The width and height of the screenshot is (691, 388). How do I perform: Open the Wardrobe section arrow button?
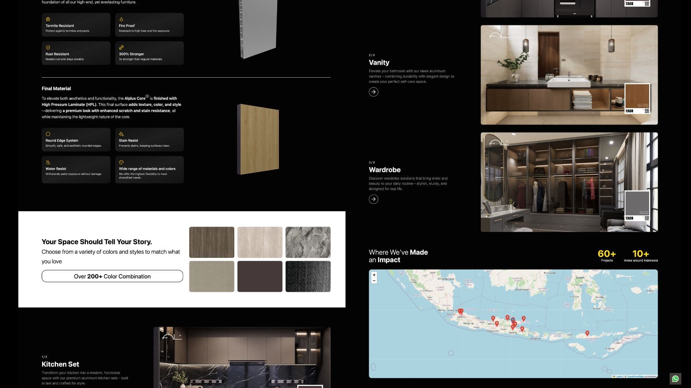[374, 199]
